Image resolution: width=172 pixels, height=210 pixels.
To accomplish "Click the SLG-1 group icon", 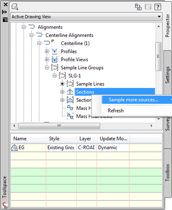I will (x=63, y=76).
